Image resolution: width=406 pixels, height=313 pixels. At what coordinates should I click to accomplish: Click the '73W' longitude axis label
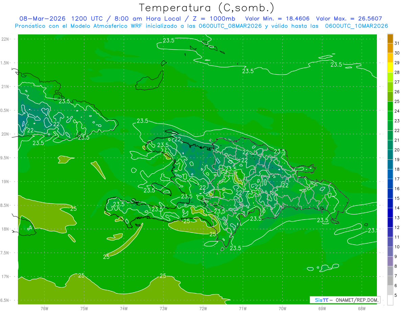pos(163,308)
